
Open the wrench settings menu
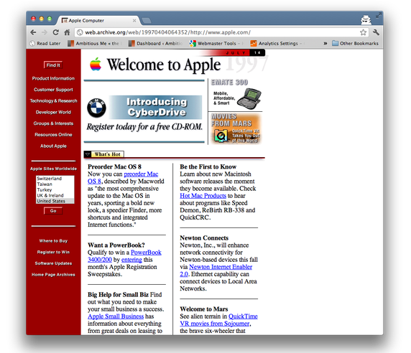click(x=376, y=32)
